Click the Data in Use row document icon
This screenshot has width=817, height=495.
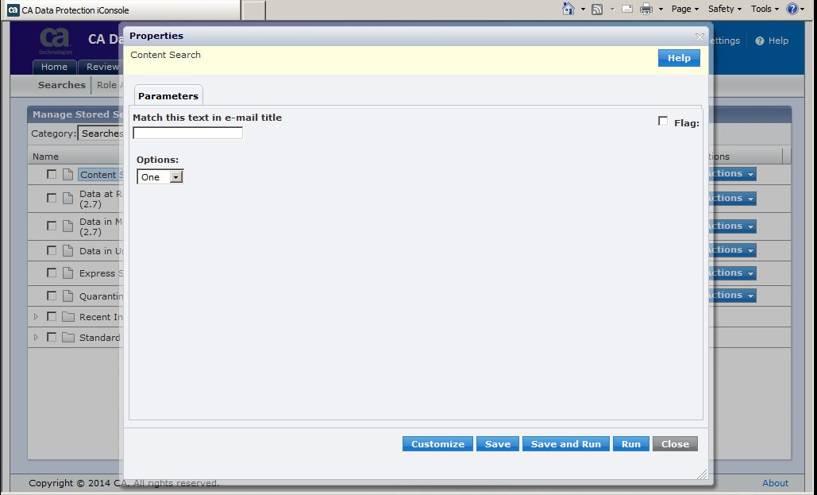67,250
